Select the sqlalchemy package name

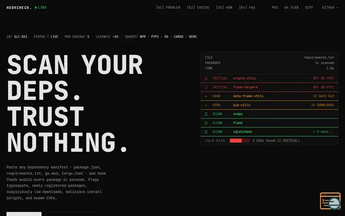coord(242,132)
